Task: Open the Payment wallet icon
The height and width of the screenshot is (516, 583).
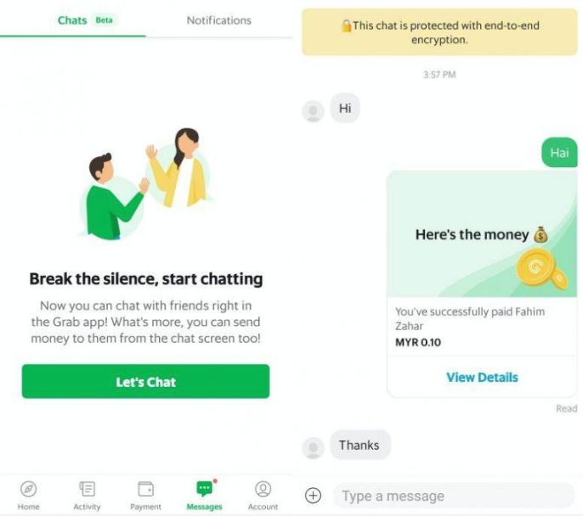Action: point(146,489)
